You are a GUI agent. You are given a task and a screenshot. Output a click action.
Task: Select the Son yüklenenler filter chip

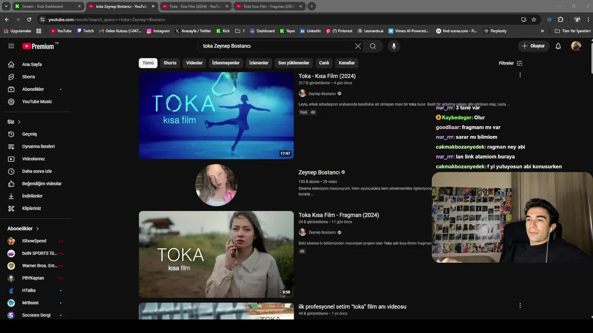[x=294, y=63]
